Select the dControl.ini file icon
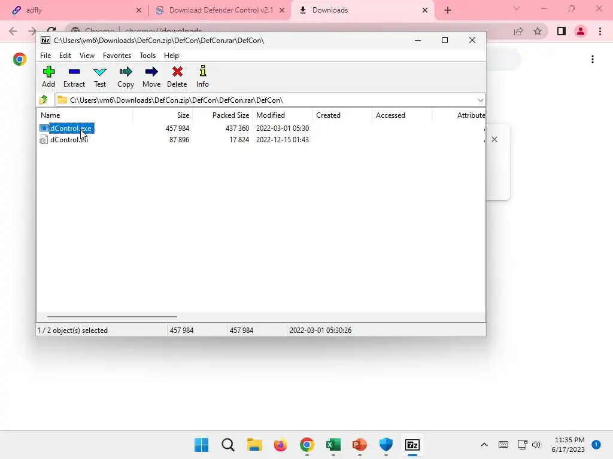 (x=44, y=140)
